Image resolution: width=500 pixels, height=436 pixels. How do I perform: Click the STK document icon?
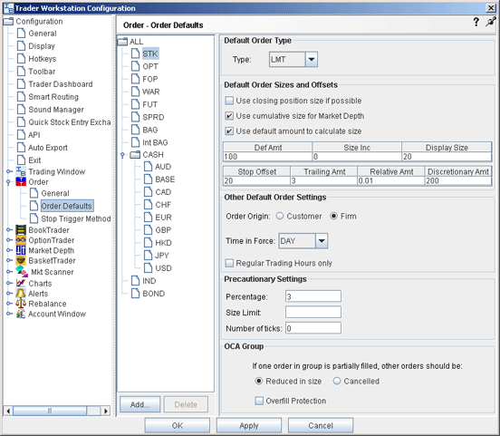tap(136, 53)
